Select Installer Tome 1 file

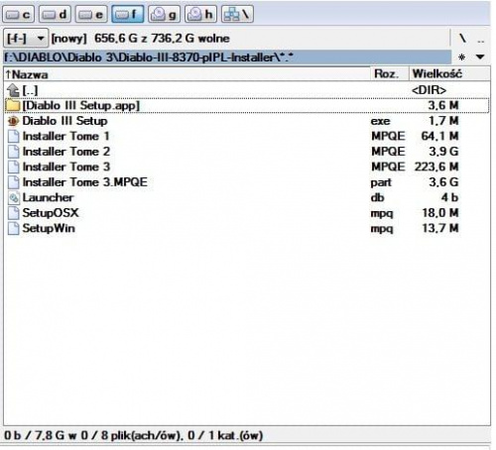[247, 136]
